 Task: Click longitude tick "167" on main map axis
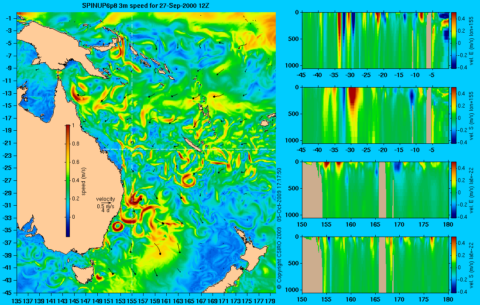pos(201,301)
